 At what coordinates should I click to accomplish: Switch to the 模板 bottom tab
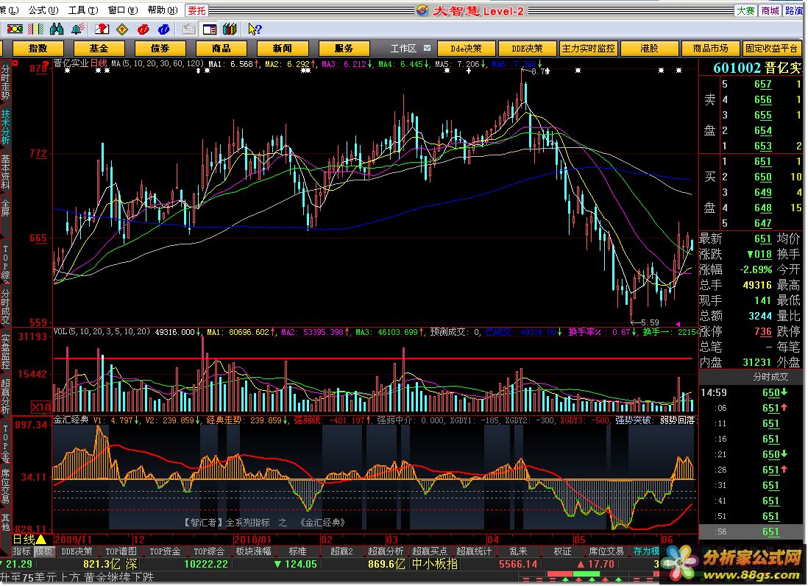click(x=43, y=551)
